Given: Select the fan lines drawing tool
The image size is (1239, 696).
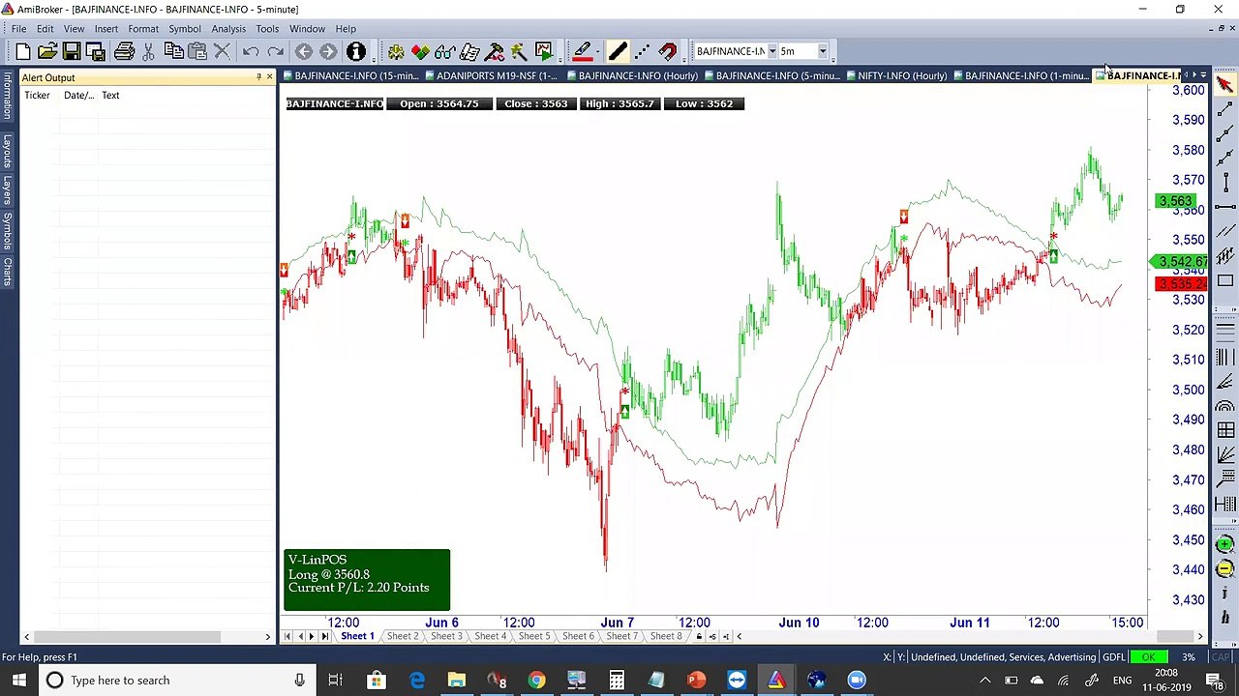Looking at the screenshot, I should pos(1225,380).
